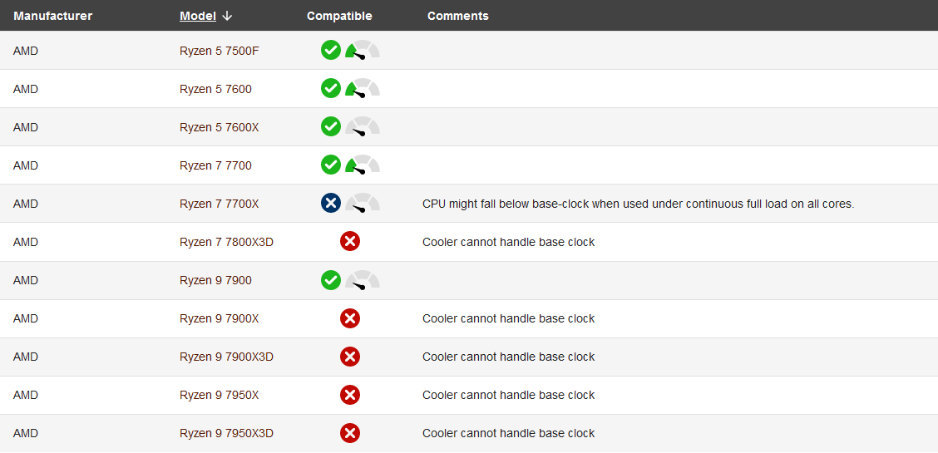Click the Comments column header
Screen dimensions: 938x453
click(x=457, y=16)
